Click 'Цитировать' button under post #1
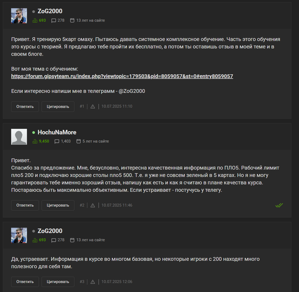Viewport: 299px width, 292px height. click(x=58, y=107)
